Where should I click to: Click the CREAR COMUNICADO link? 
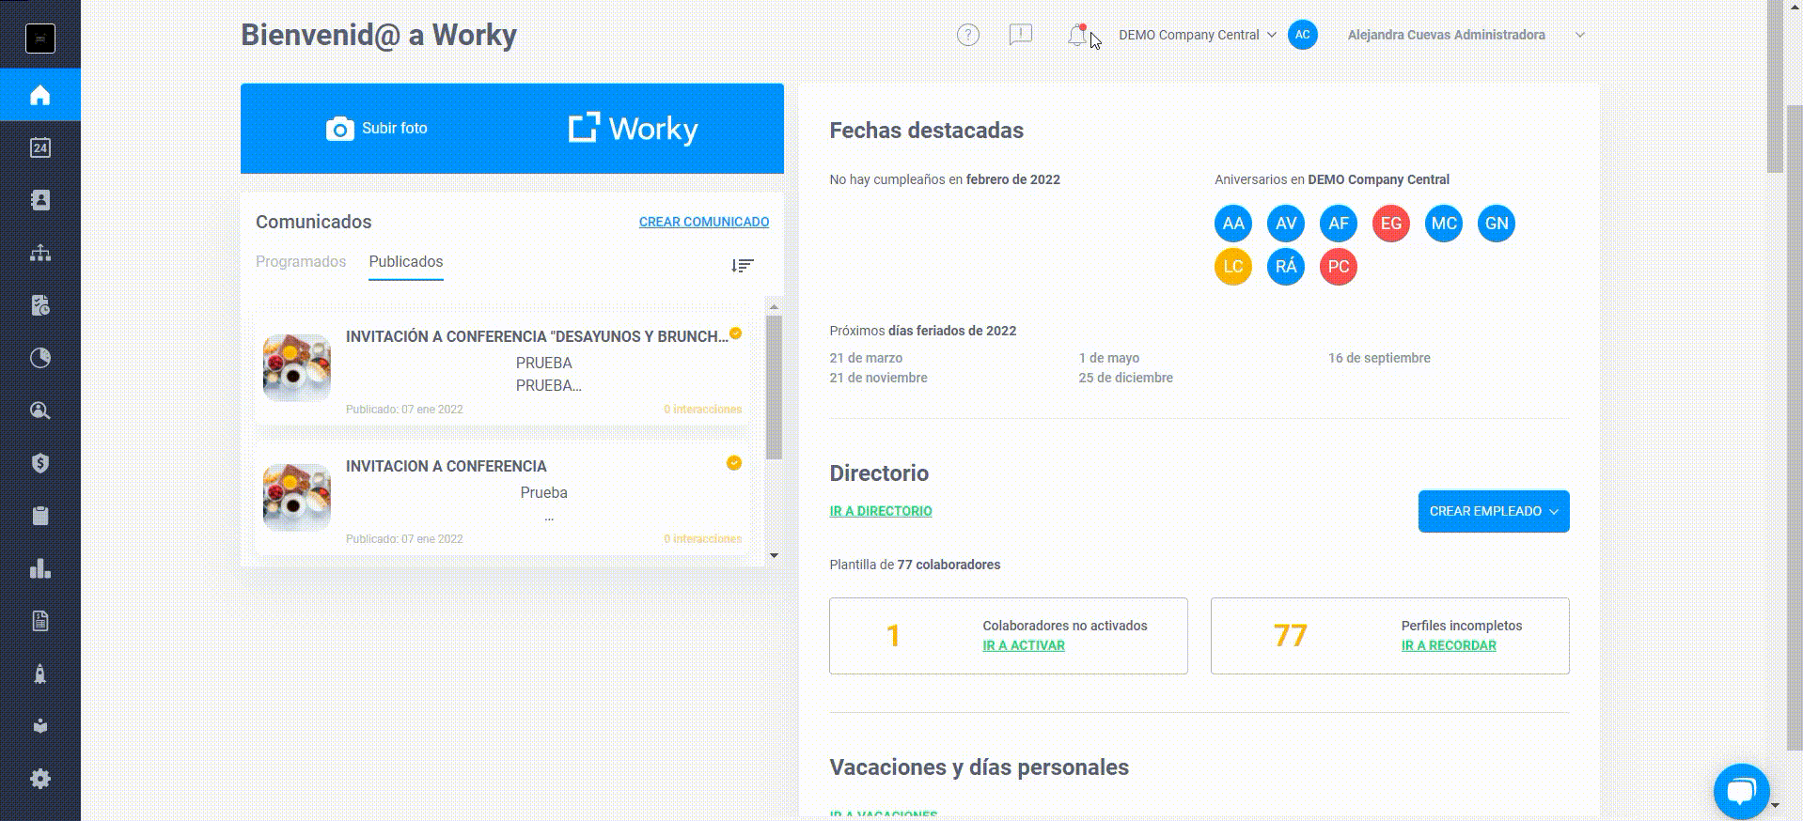704,222
